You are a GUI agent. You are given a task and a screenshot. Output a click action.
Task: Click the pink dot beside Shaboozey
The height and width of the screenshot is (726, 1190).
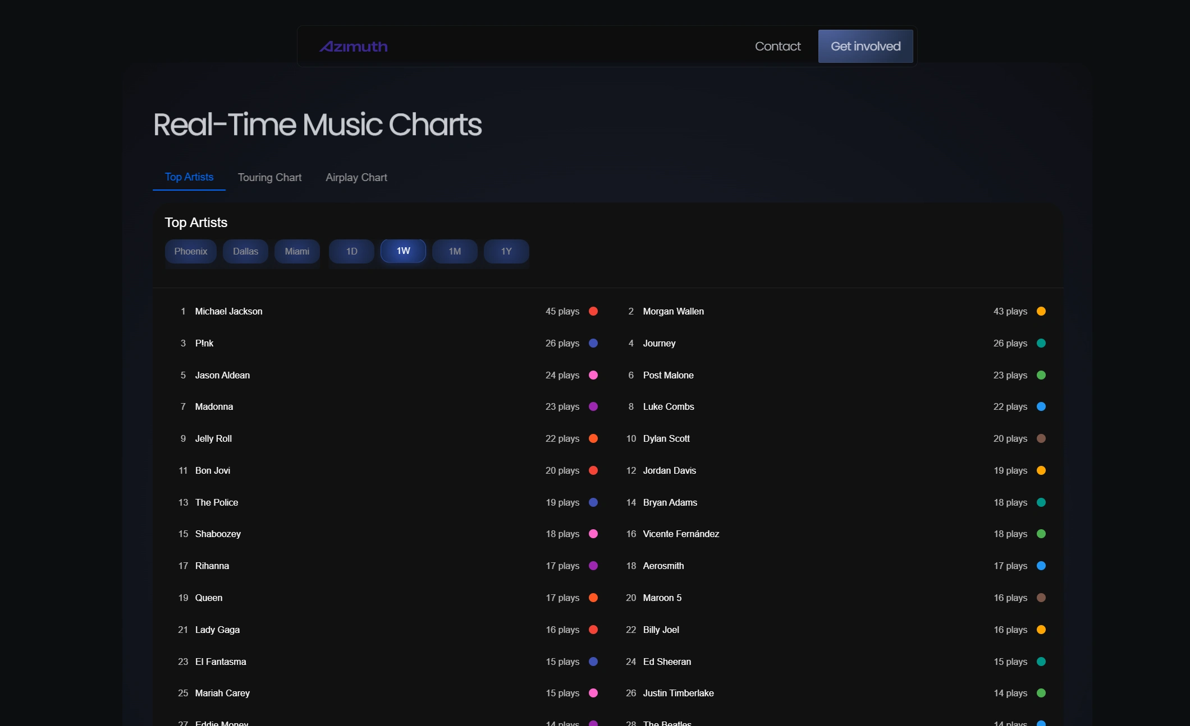(593, 534)
